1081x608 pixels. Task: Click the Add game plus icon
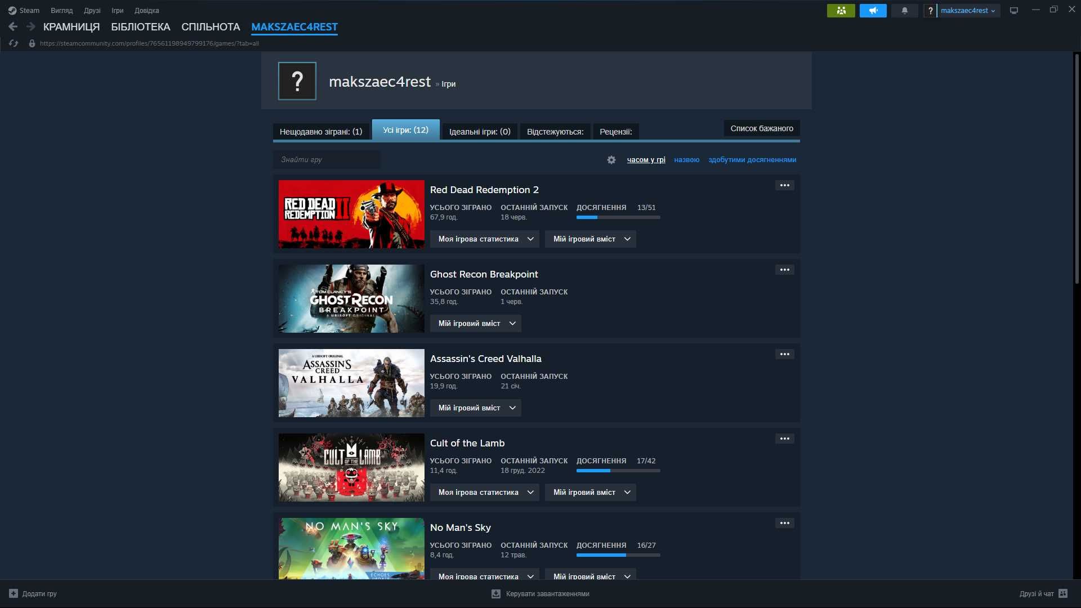14,593
